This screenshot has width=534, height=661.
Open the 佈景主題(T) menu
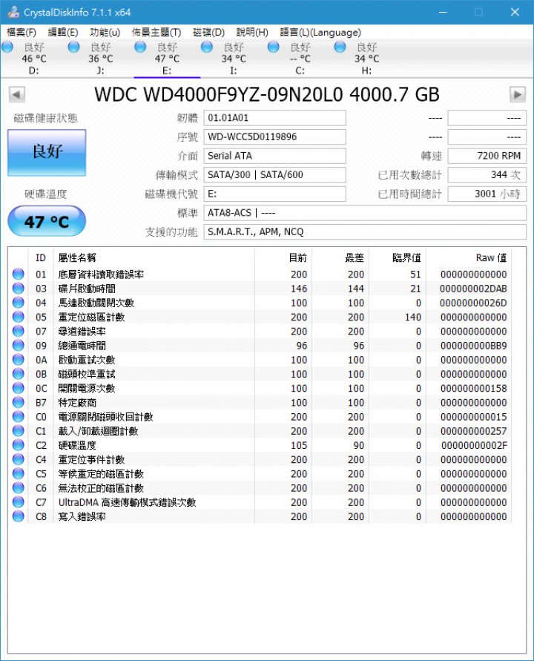tap(156, 33)
